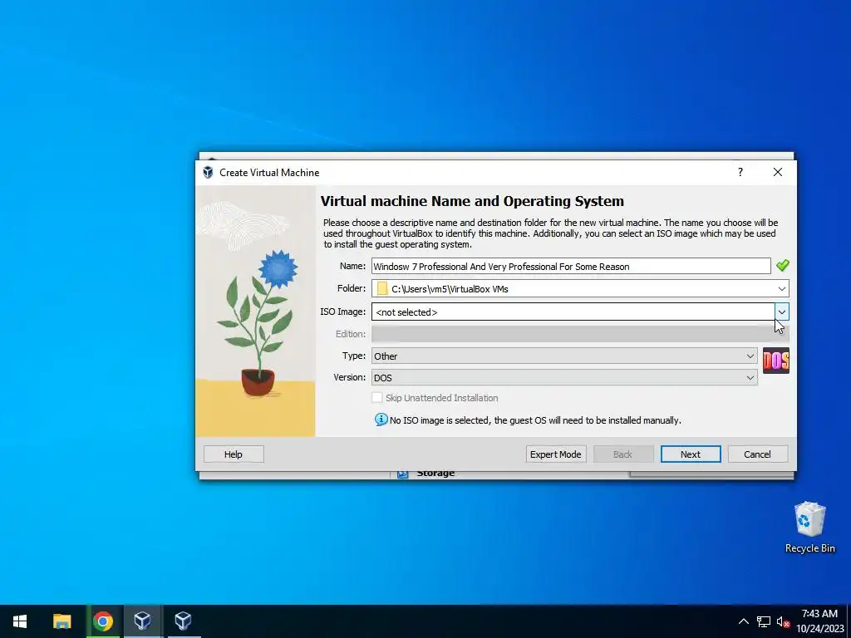The image size is (851, 638).
Task: Expand the ISO Image dropdown arrow
Action: click(x=781, y=312)
